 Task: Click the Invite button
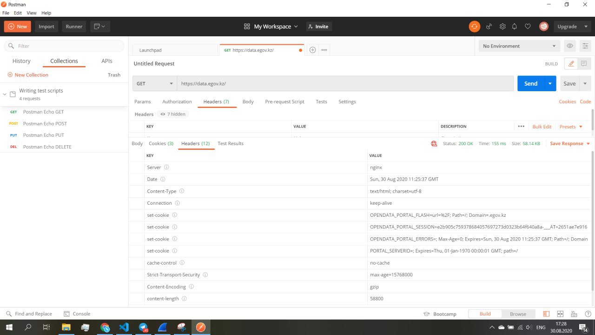click(319, 27)
